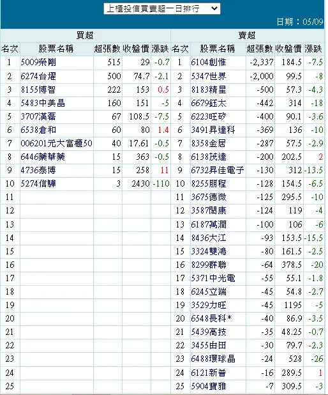Open stock link 5347世界

pos(209,76)
